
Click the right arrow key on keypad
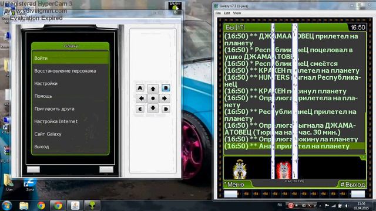point(164,98)
